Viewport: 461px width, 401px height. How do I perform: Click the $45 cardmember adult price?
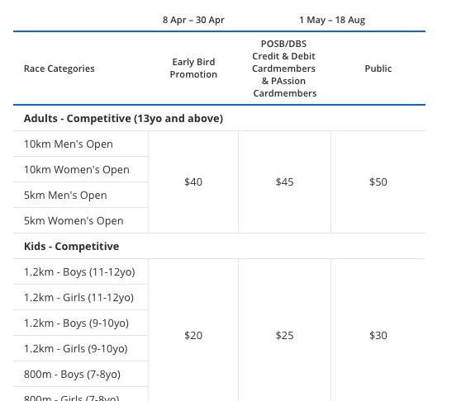284,182
